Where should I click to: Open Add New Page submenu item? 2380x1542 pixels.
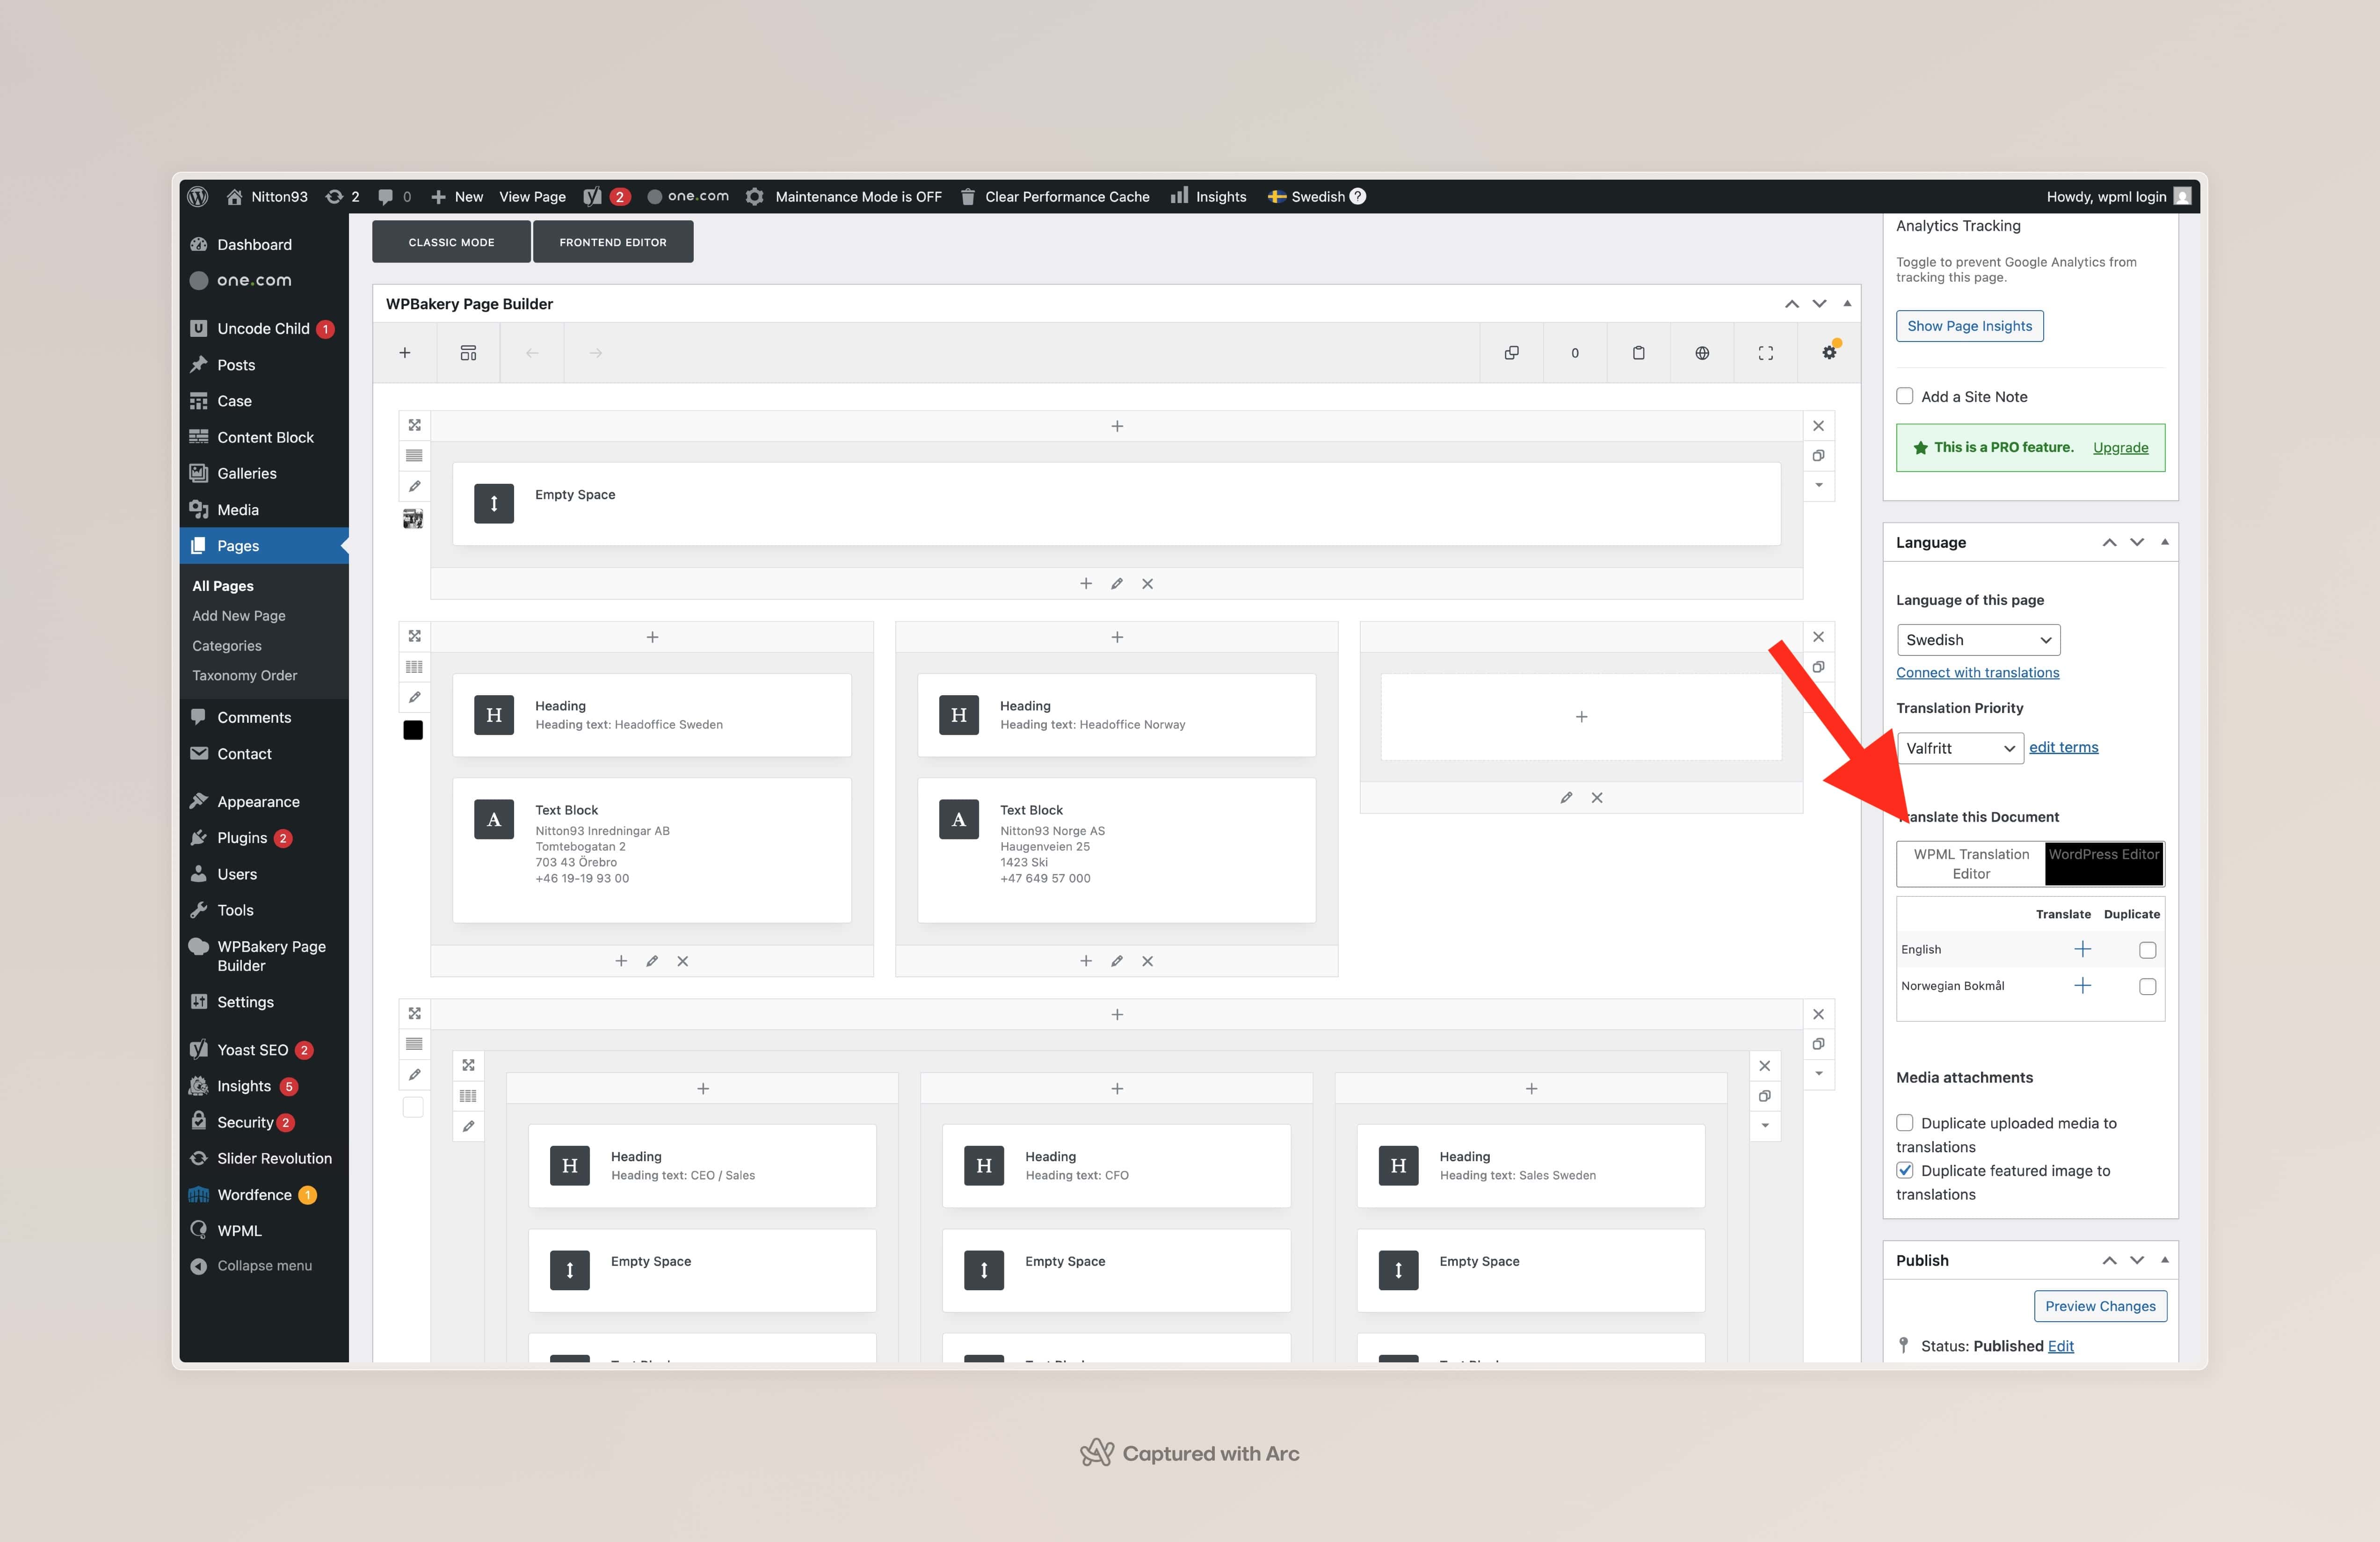(239, 616)
